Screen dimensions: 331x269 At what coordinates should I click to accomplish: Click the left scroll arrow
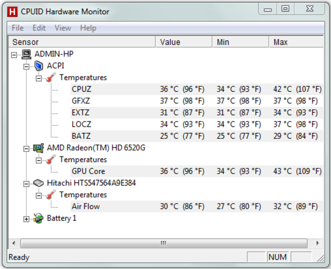(x=14, y=243)
